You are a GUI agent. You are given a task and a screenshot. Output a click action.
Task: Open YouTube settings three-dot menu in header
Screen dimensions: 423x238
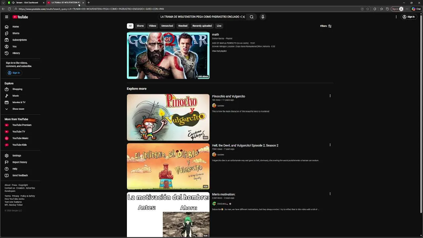tap(396, 17)
